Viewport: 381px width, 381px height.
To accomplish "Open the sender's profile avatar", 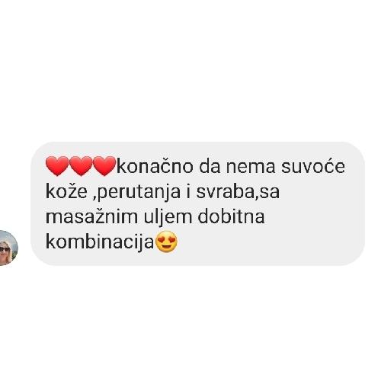I will pos(8,248).
